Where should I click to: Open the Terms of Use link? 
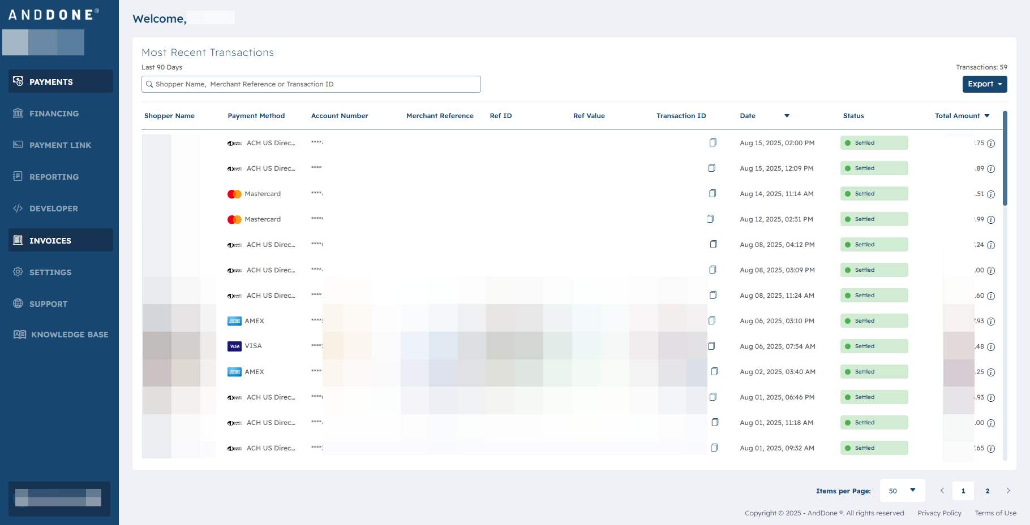995,513
